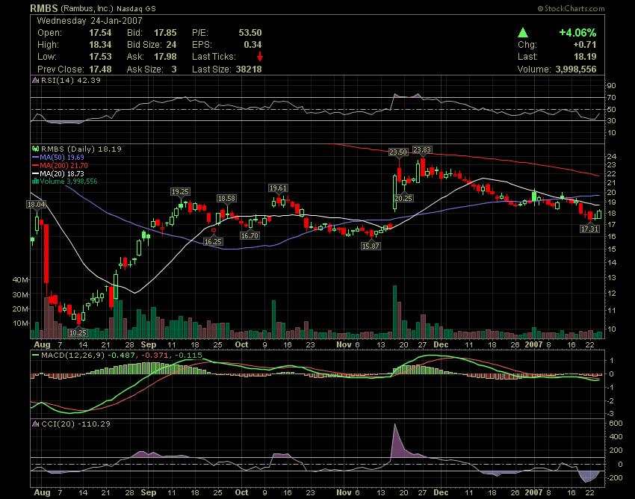This screenshot has height=499, width=635.
Task: Select the Low value 17.53
Action: point(100,57)
